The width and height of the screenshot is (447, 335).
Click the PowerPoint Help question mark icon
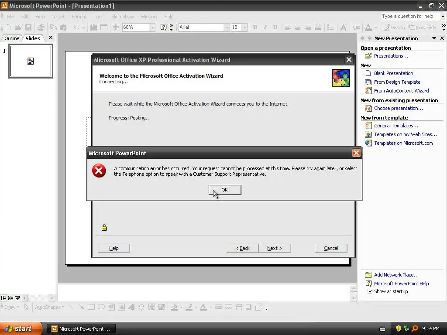[x=163, y=27]
